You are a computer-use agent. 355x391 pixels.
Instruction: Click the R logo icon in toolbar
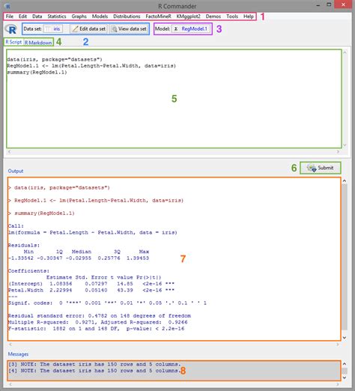pos(11,29)
